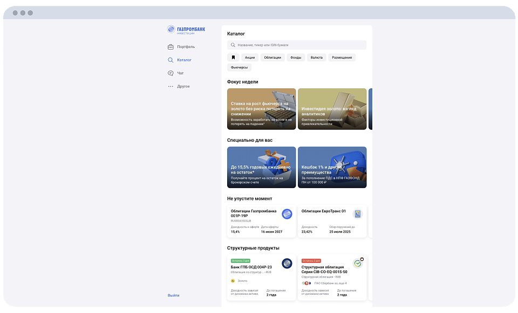Filter the catalog by Фьючерсы
This screenshot has width=518, height=313.
pos(239,67)
